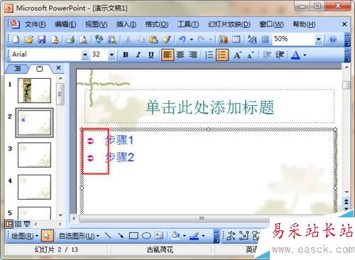Toggle Numbering list
The width and height of the screenshot is (355, 260).
coord(209,55)
